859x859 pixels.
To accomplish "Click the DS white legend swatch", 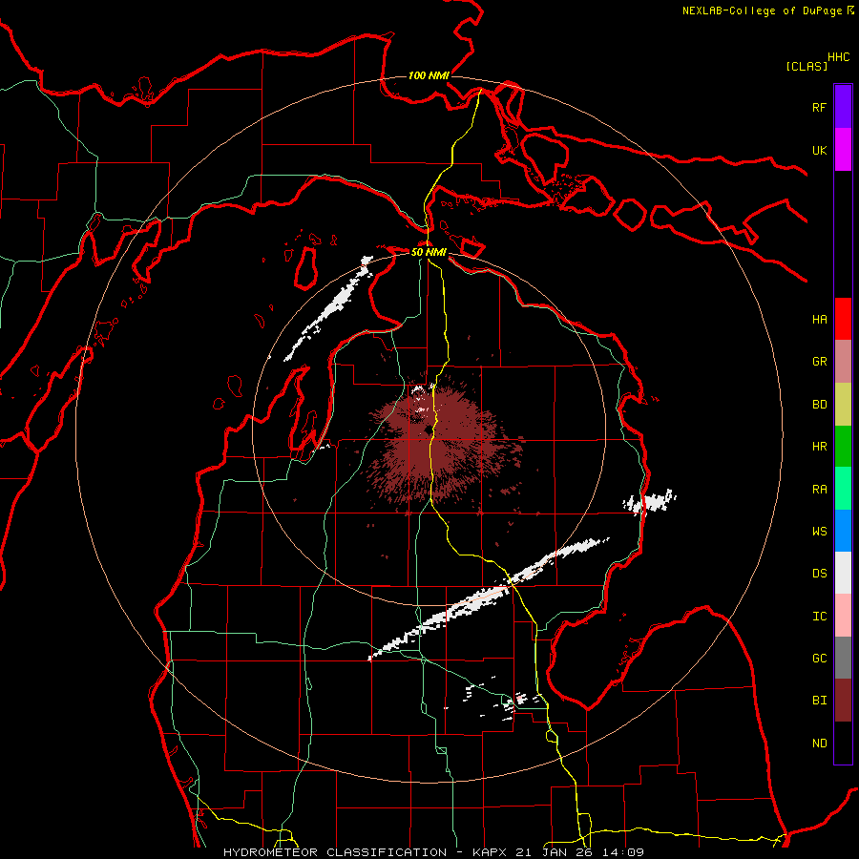I will pyautogui.click(x=843, y=573).
